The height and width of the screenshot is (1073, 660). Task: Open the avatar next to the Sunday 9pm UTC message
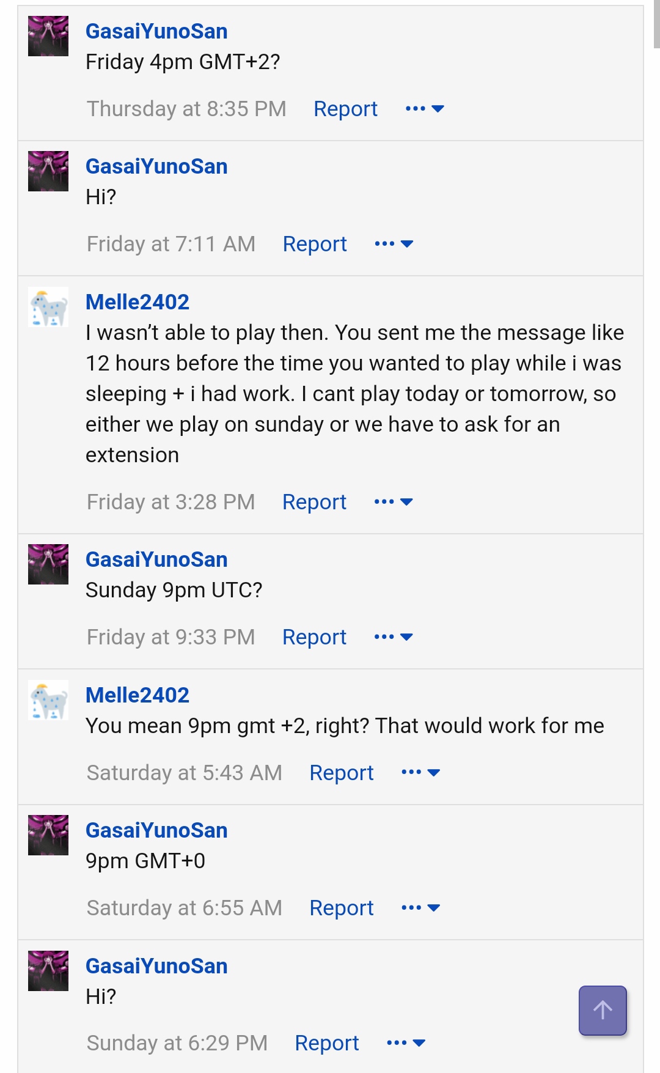[48, 564]
